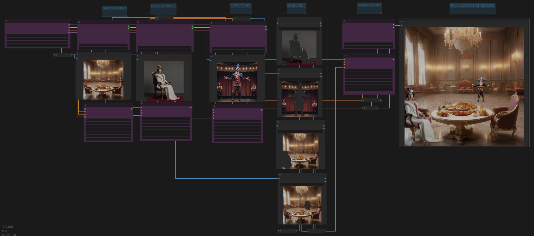Viewport: 534px width, 236px height.
Task: Click collapse dot on purple node under SUBJECT #1 label
Action: (x=138, y=22)
